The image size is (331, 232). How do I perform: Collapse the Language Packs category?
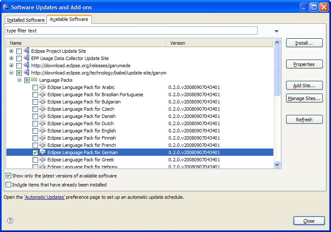click(x=19, y=80)
